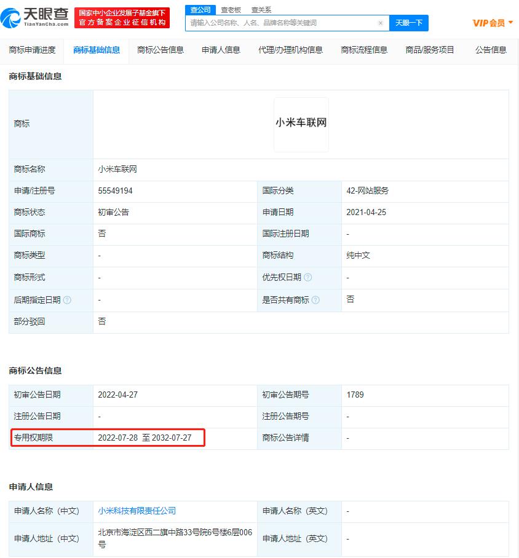Click the 小米车联网 trademark image

(x=301, y=124)
